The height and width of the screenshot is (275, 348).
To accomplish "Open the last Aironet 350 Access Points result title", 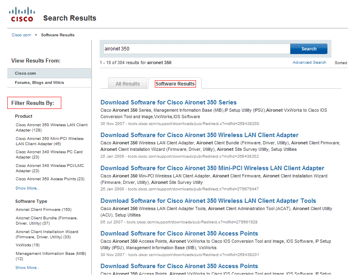I will point(179,266).
